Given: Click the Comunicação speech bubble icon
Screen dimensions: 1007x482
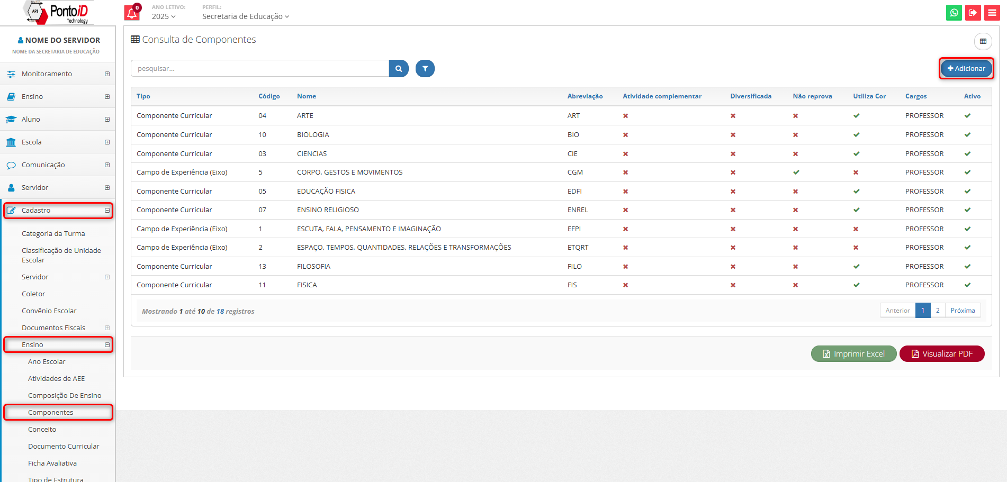Looking at the screenshot, I should [x=11, y=165].
